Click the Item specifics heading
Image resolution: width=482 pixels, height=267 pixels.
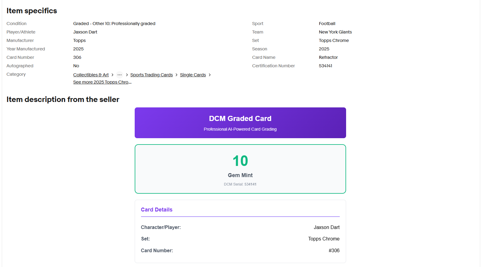point(32,11)
